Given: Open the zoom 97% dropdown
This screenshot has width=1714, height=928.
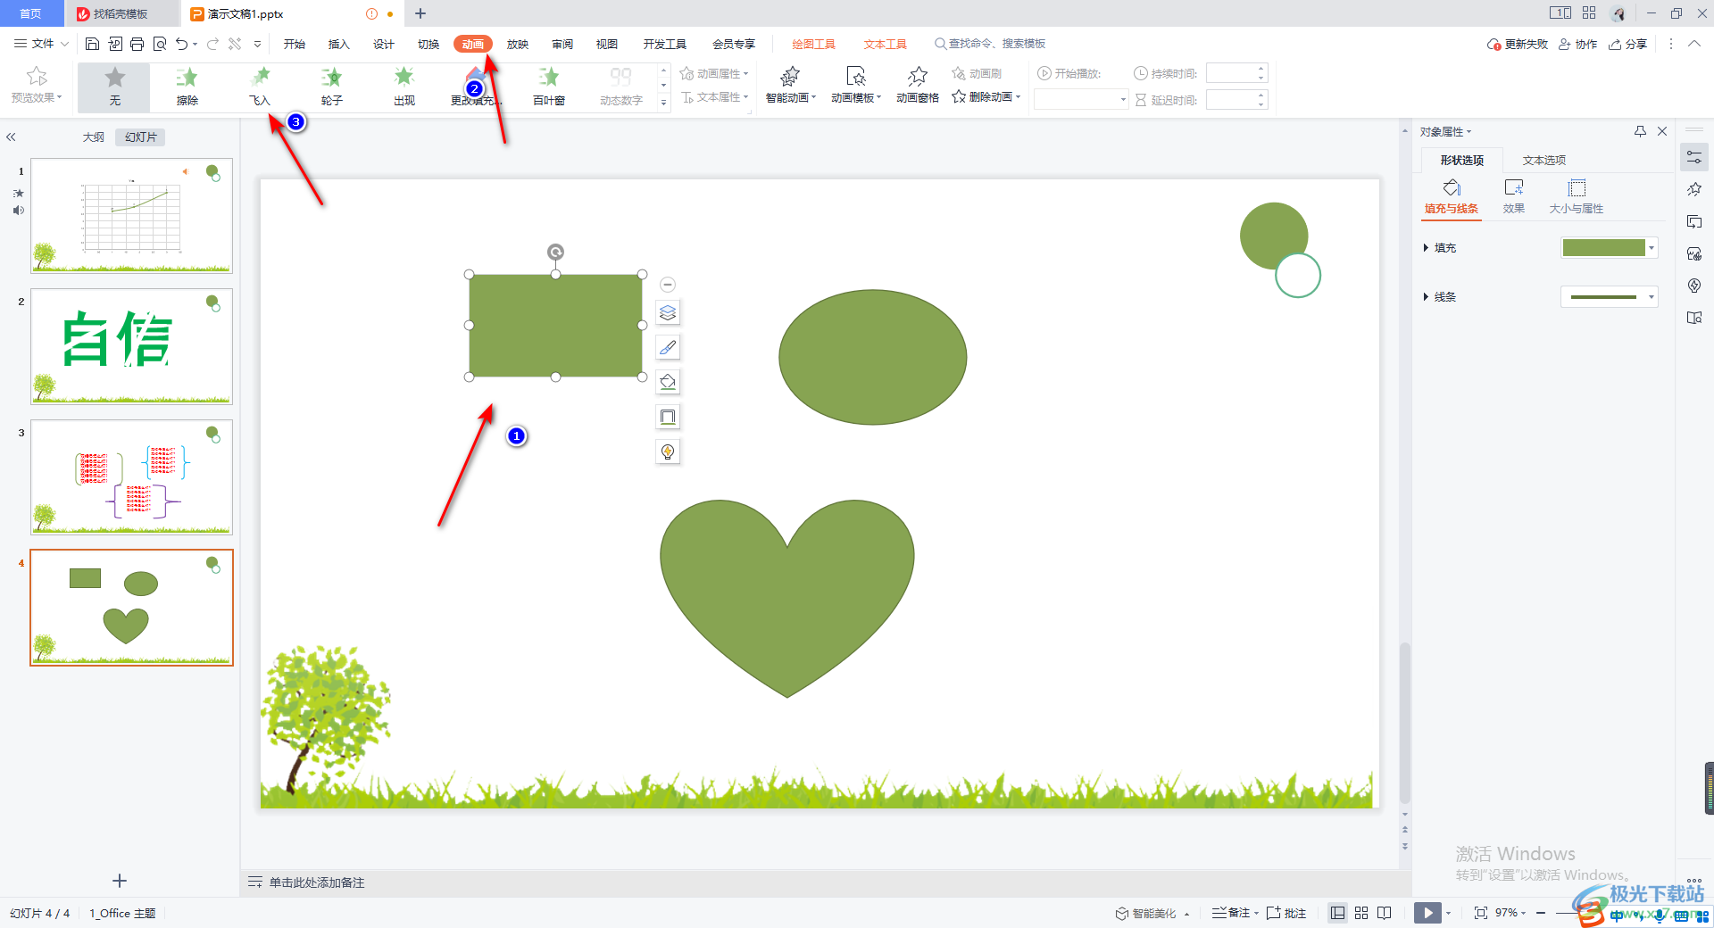Looking at the screenshot, I should (x=1510, y=913).
